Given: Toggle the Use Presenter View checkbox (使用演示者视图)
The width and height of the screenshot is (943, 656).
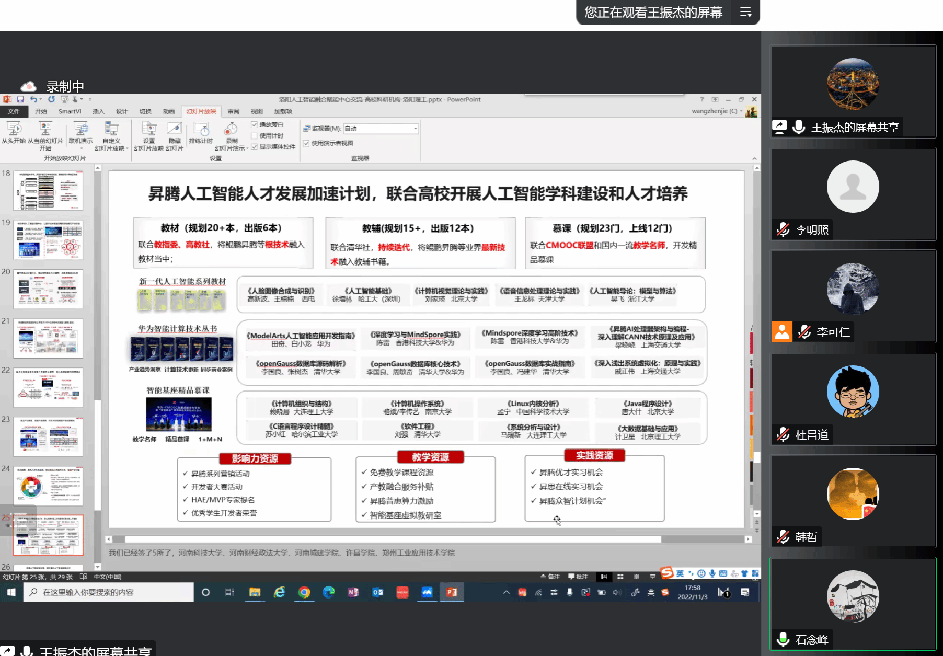Looking at the screenshot, I should click(x=307, y=143).
